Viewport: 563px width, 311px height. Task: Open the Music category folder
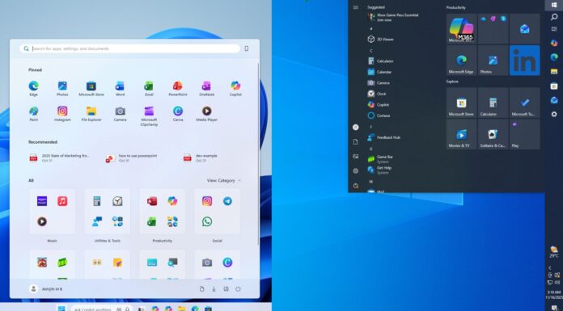tap(52, 212)
